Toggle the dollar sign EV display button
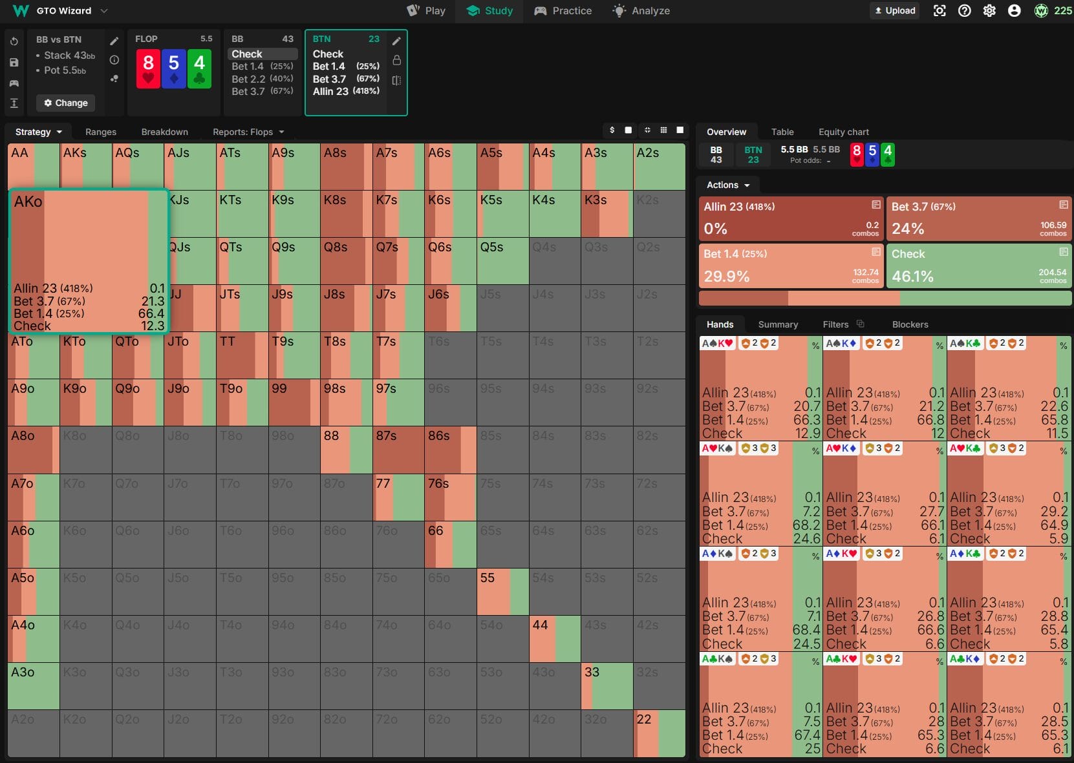 [612, 131]
